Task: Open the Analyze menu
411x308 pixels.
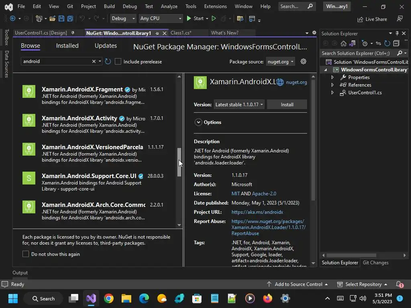Action: (169, 6)
